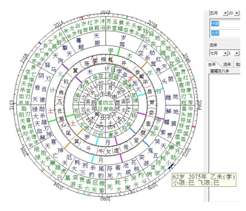Screen dimensions: 246x211
Task: Select the Tau zodiac segment
Action: (128, 98)
